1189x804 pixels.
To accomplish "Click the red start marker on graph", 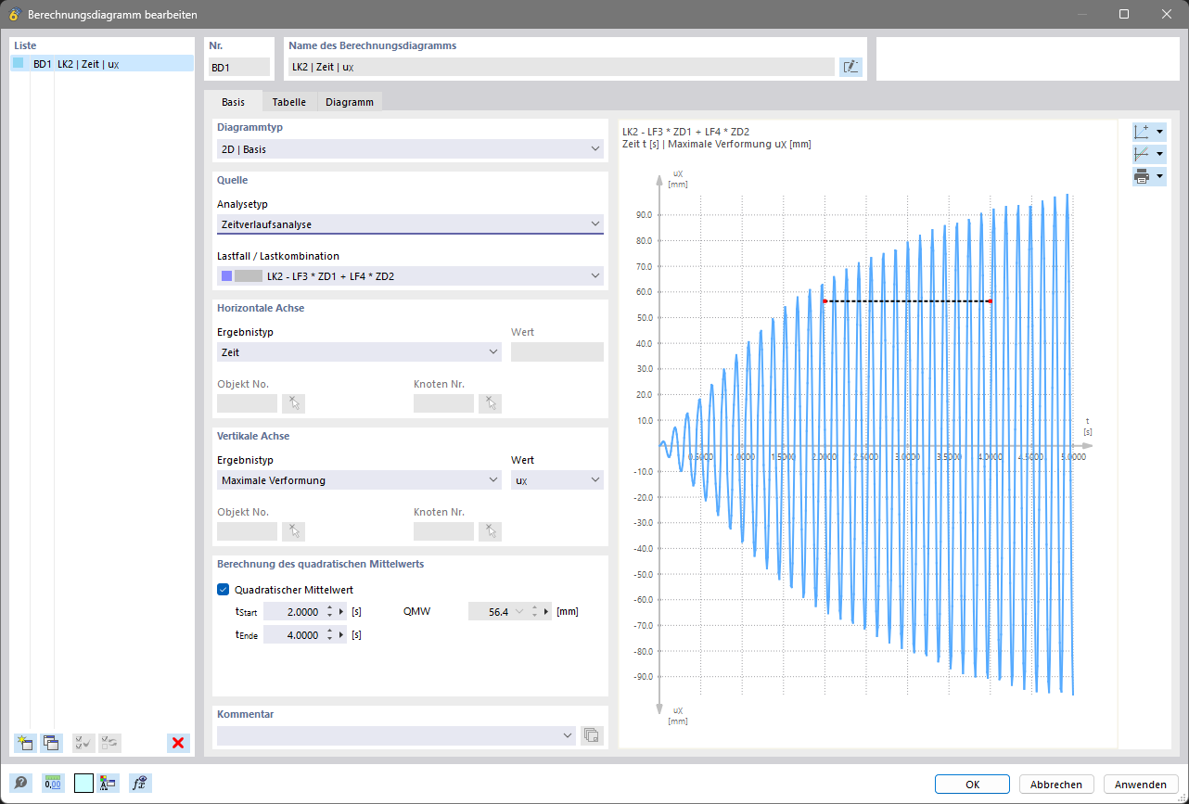I will [825, 301].
